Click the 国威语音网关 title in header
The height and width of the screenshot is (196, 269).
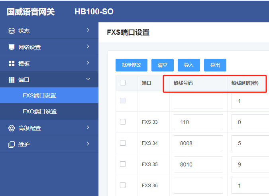click(x=31, y=12)
